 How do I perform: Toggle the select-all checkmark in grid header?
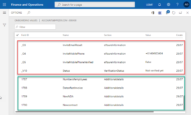coord(17,35)
